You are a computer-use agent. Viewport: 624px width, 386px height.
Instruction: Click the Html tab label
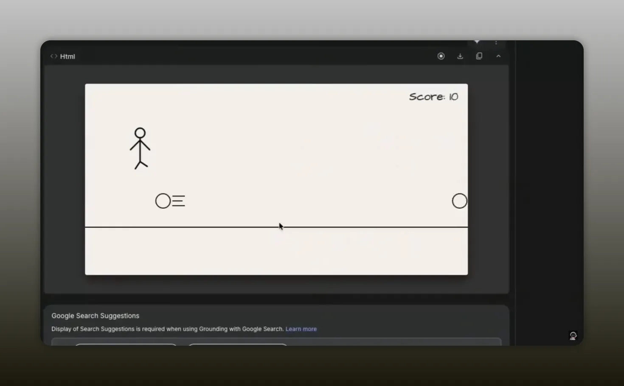[67, 56]
